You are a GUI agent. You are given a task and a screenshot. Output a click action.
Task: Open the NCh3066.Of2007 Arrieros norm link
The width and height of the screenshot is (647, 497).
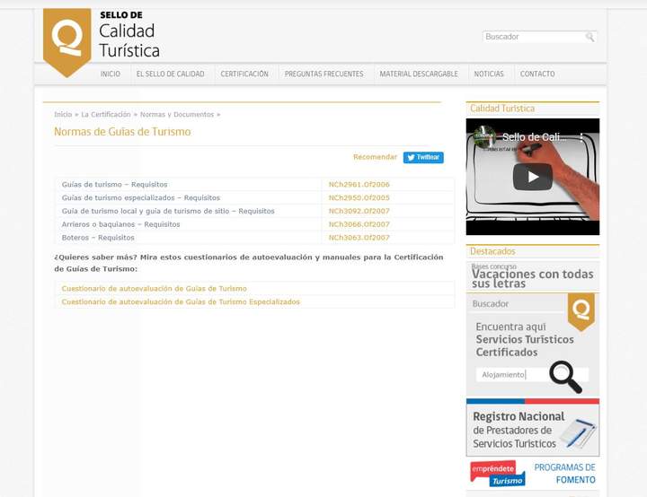click(359, 224)
